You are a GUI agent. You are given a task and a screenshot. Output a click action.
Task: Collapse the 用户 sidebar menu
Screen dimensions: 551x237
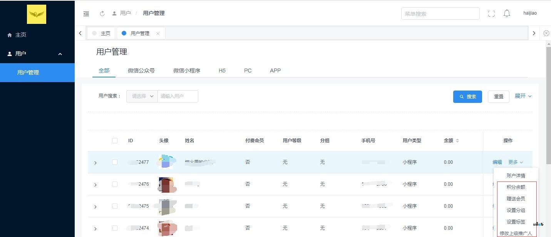pyautogui.click(x=37, y=54)
